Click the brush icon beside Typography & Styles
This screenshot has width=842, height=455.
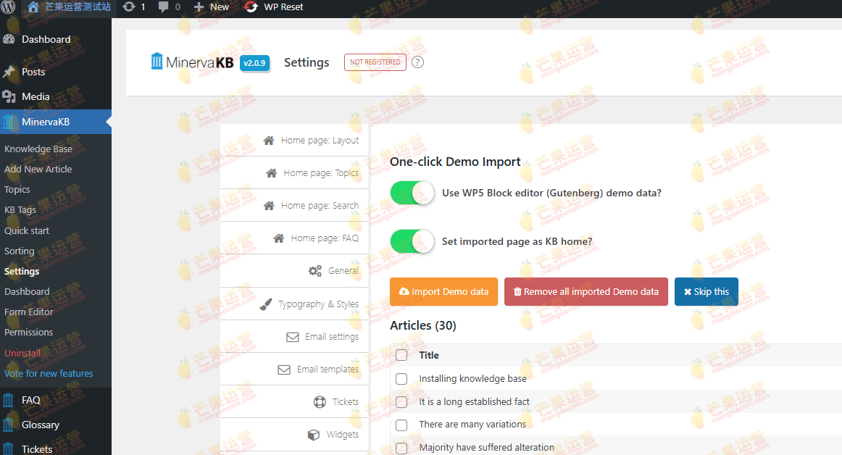coord(265,304)
